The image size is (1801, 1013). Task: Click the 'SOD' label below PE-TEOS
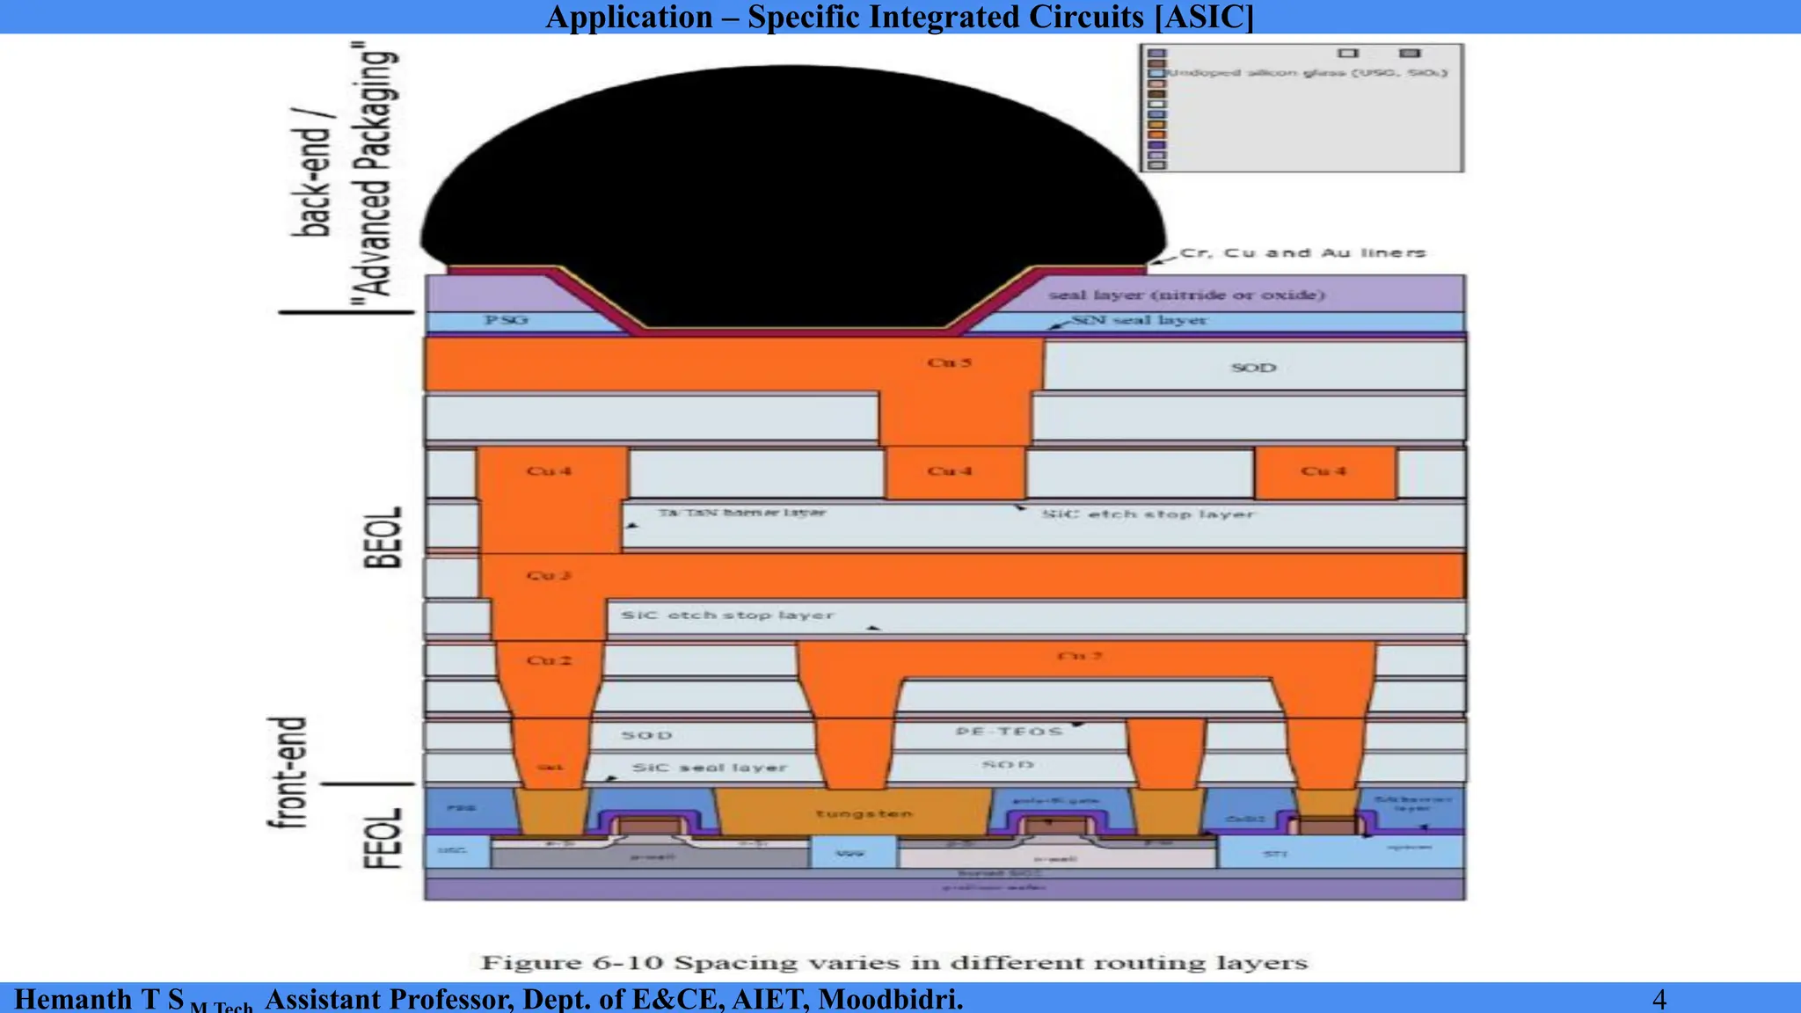pyautogui.click(x=1008, y=764)
